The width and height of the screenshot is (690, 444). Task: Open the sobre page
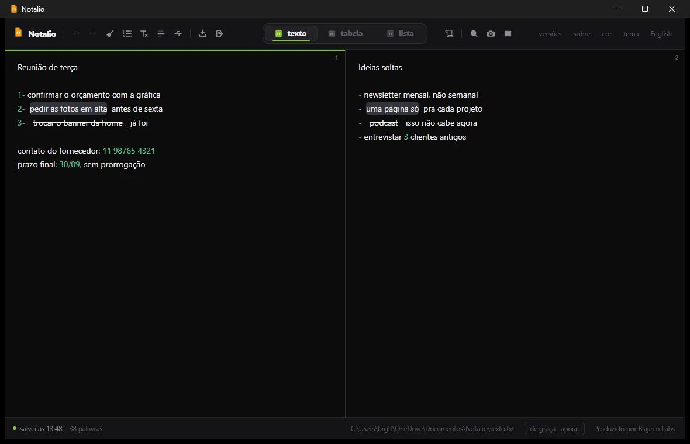(x=582, y=34)
